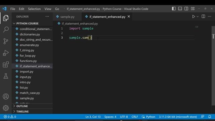Click CRLF end of line selector
Image resolution: width=215 pixels, height=121 pixels.
[135, 117]
